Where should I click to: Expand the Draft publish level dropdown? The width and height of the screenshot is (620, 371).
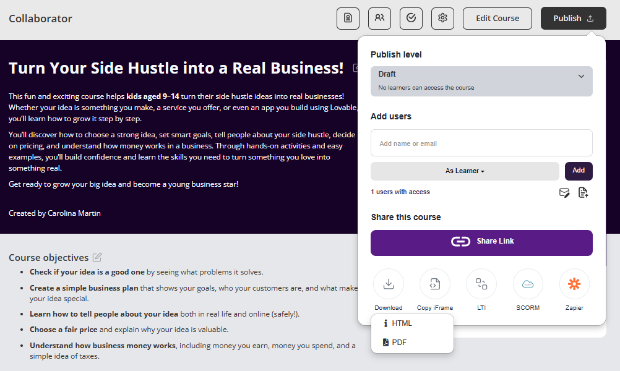[x=481, y=81]
